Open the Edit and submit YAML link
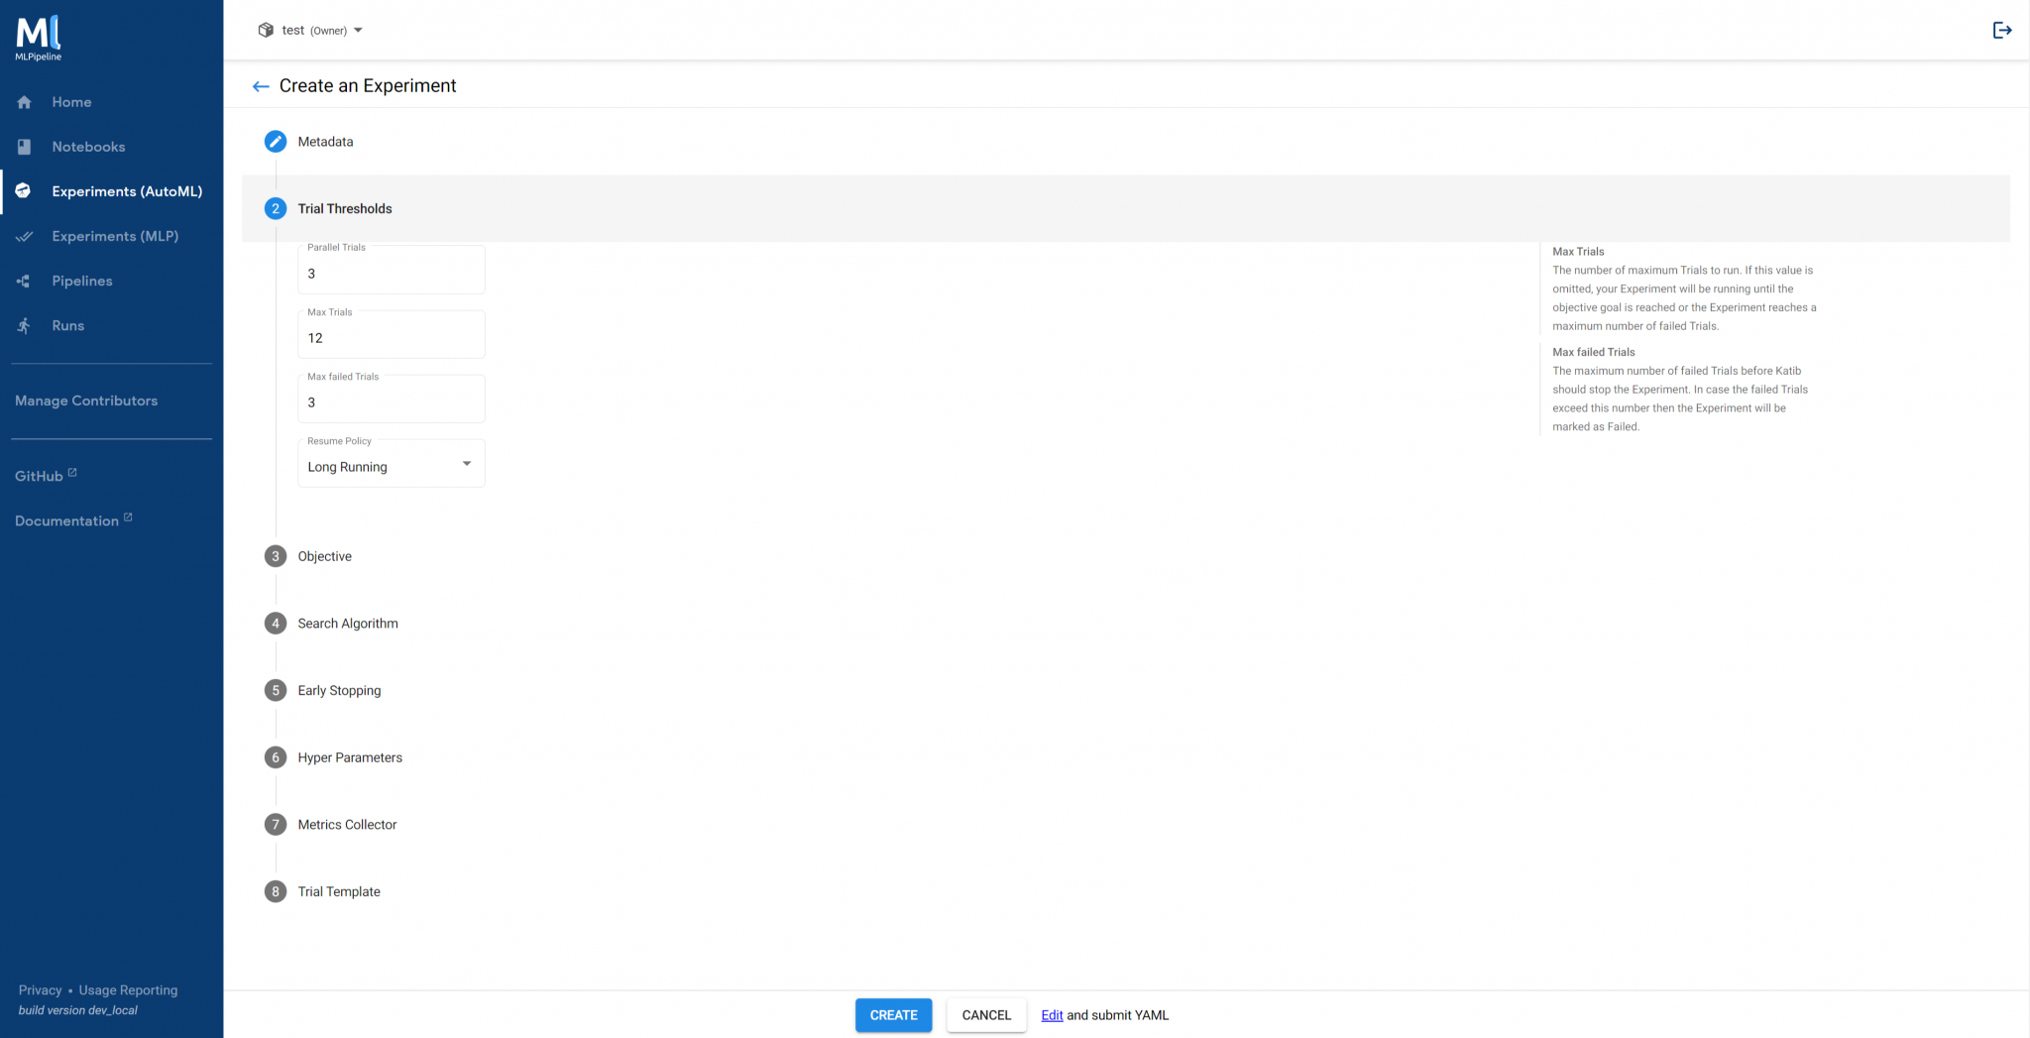Viewport: 2030px width, 1038px height. 1051,1015
